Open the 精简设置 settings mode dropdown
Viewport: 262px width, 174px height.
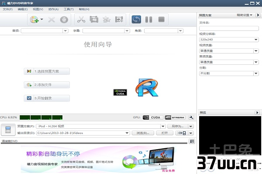tap(245, 15)
